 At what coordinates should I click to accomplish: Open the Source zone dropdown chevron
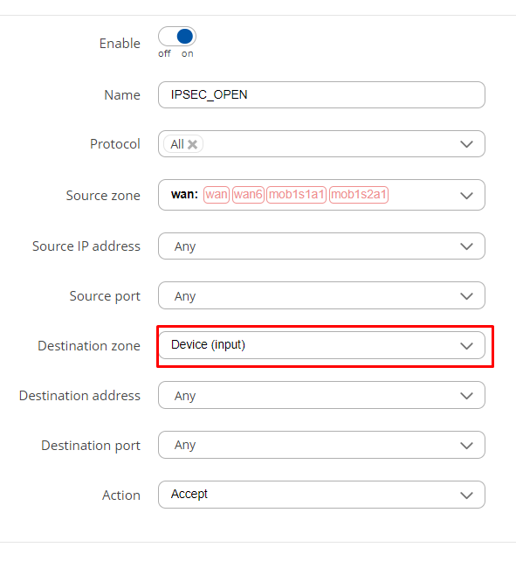click(x=466, y=196)
